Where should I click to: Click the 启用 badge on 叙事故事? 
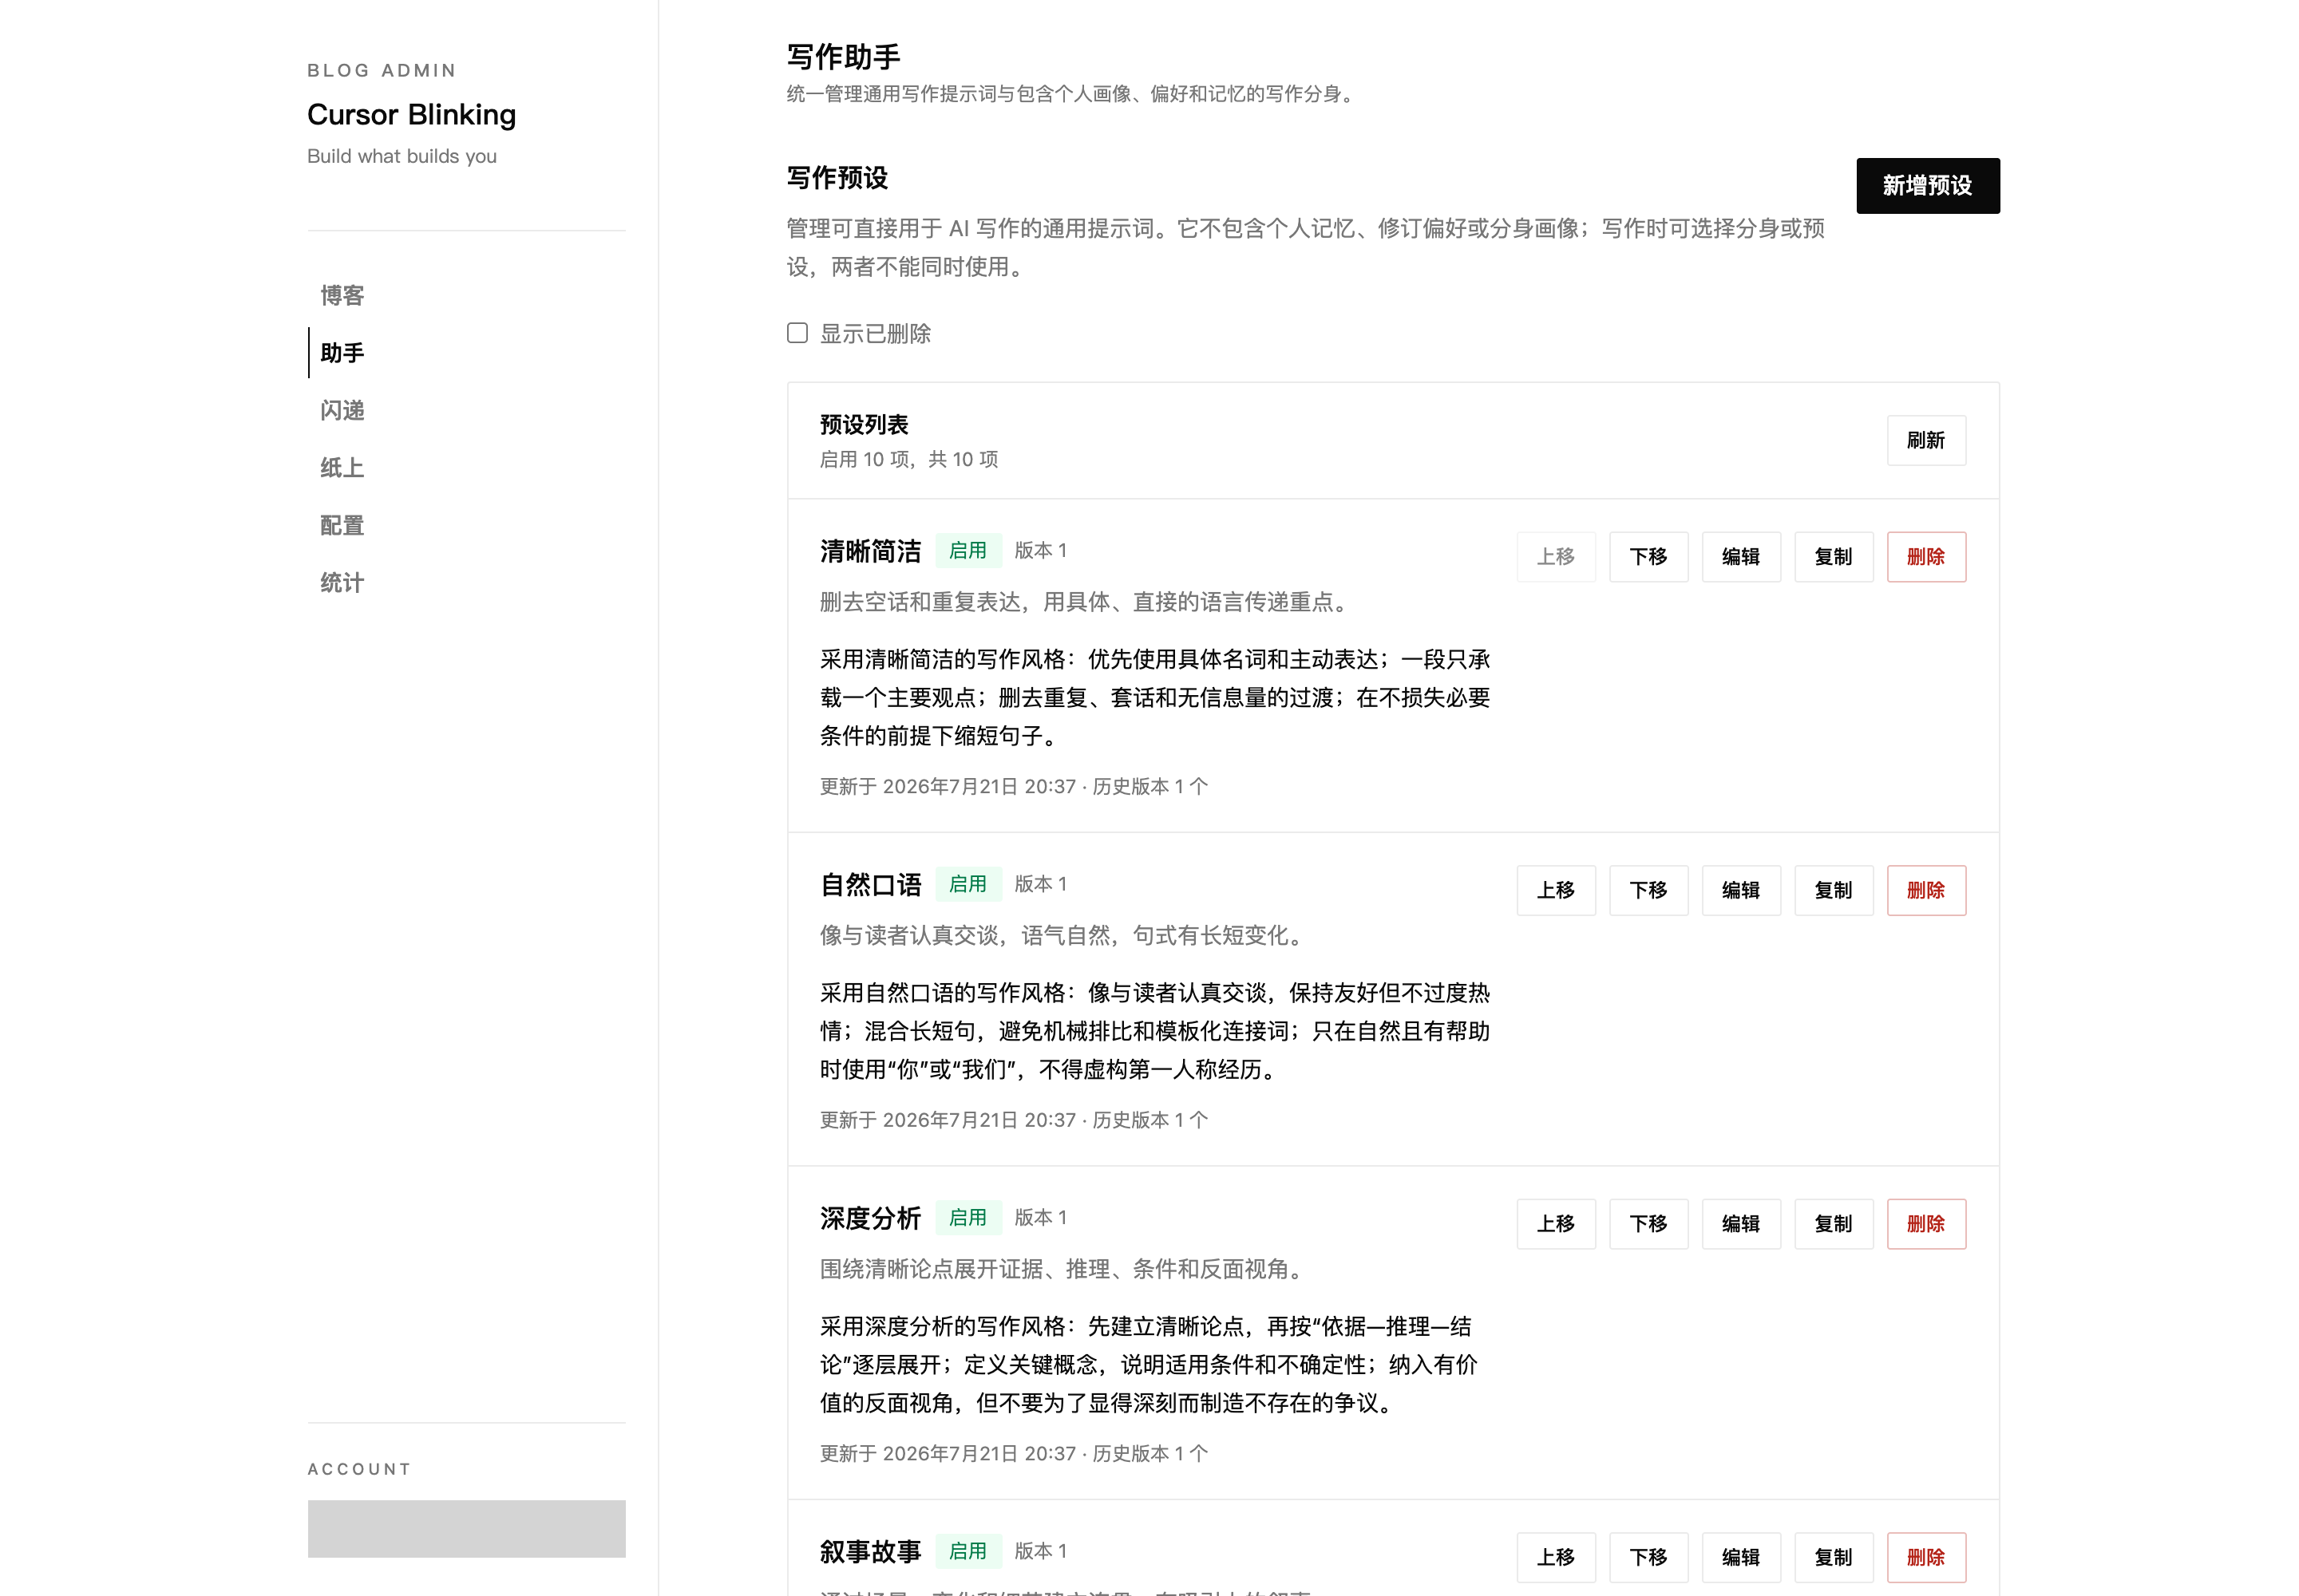[x=967, y=1551]
